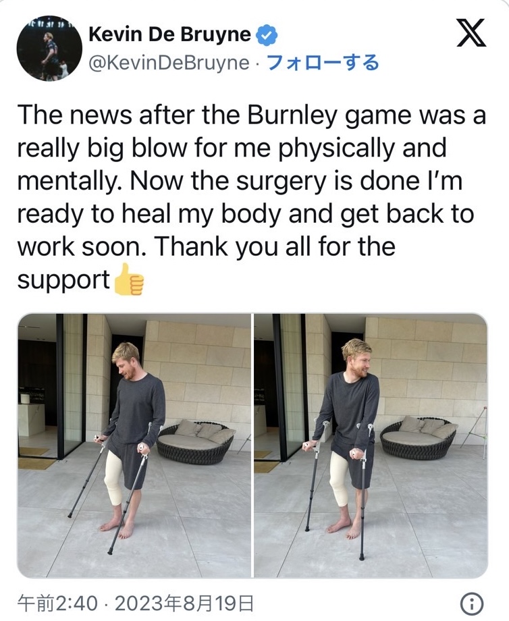Open the 午前2:40 timestamp link

tap(58, 604)
